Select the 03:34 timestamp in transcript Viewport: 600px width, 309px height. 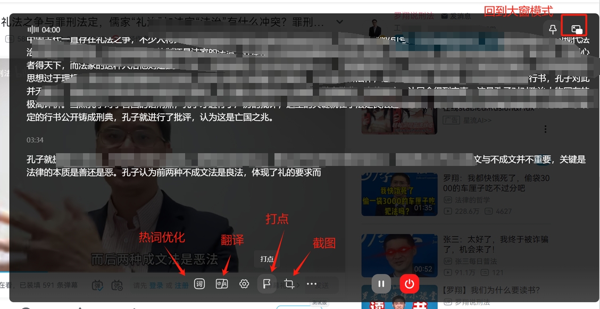pyautogui.click(x=35, y=140)
